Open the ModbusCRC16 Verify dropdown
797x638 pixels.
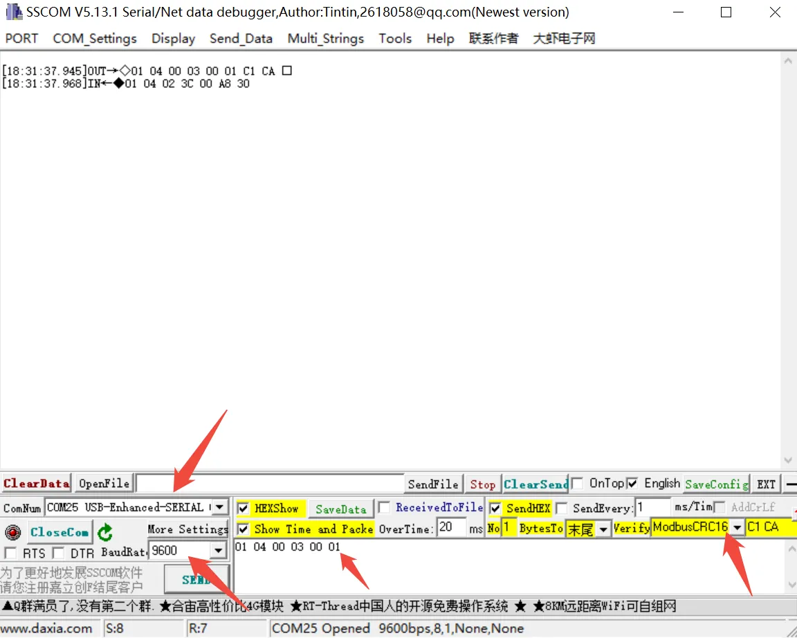pyautogui.click(x=738, y=527)
